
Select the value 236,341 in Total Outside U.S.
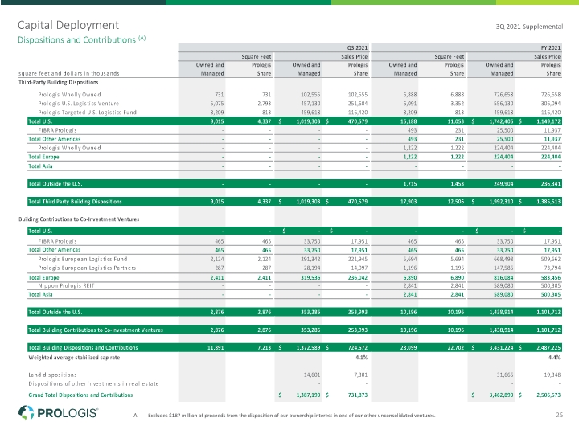pyautogui.click(x=551, y=184)
